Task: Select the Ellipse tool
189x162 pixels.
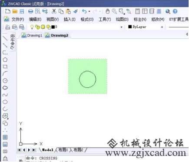Action: pos(5,102)
